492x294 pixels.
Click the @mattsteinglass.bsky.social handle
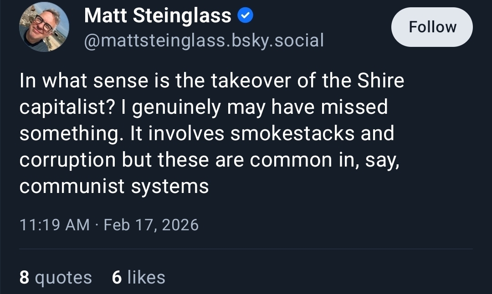point(204,41)
